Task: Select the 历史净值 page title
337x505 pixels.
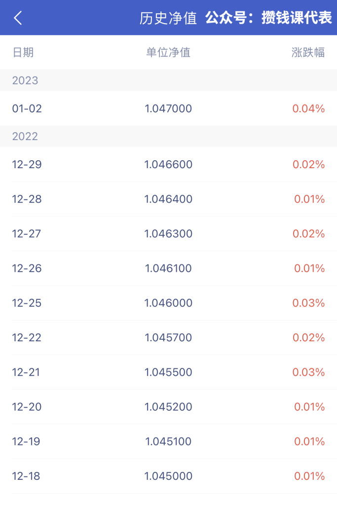Action: coord(168,18)
